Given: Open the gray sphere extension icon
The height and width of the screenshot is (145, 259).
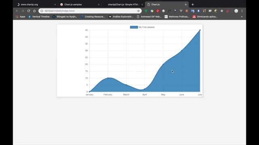Looking at the screenshot, I should click(163, 11).
